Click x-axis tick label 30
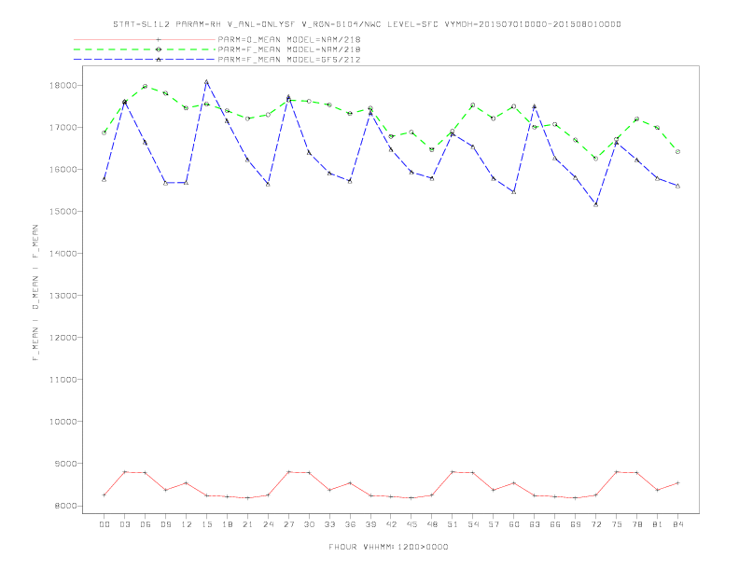Screen dimensions: 739x571 [309, 524]
